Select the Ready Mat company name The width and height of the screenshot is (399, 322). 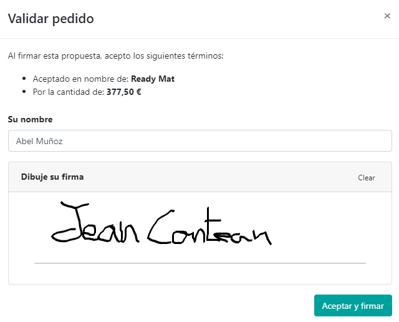(x=153, y=79)
